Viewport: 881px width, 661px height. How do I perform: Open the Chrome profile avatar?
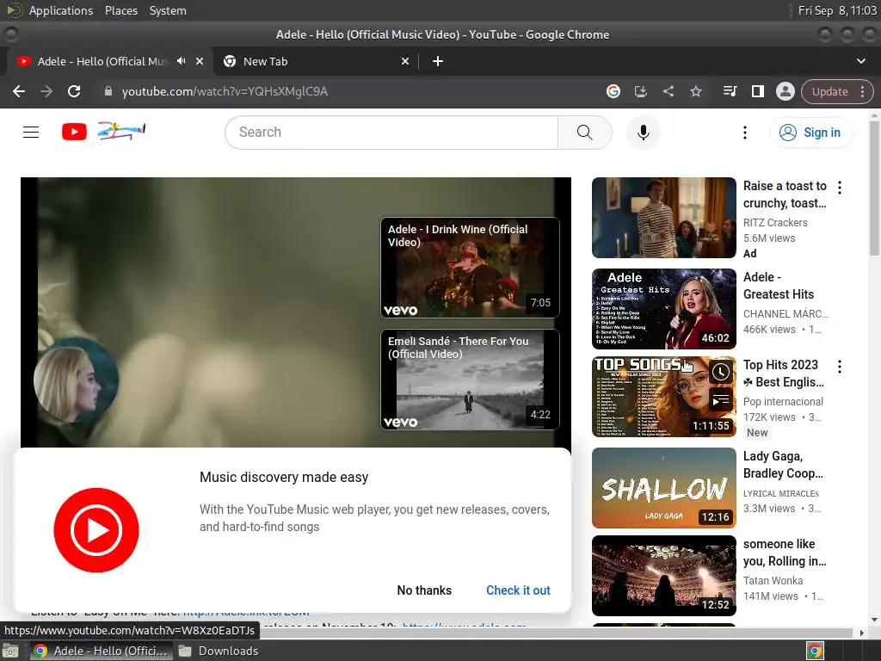tap(785, 91)
